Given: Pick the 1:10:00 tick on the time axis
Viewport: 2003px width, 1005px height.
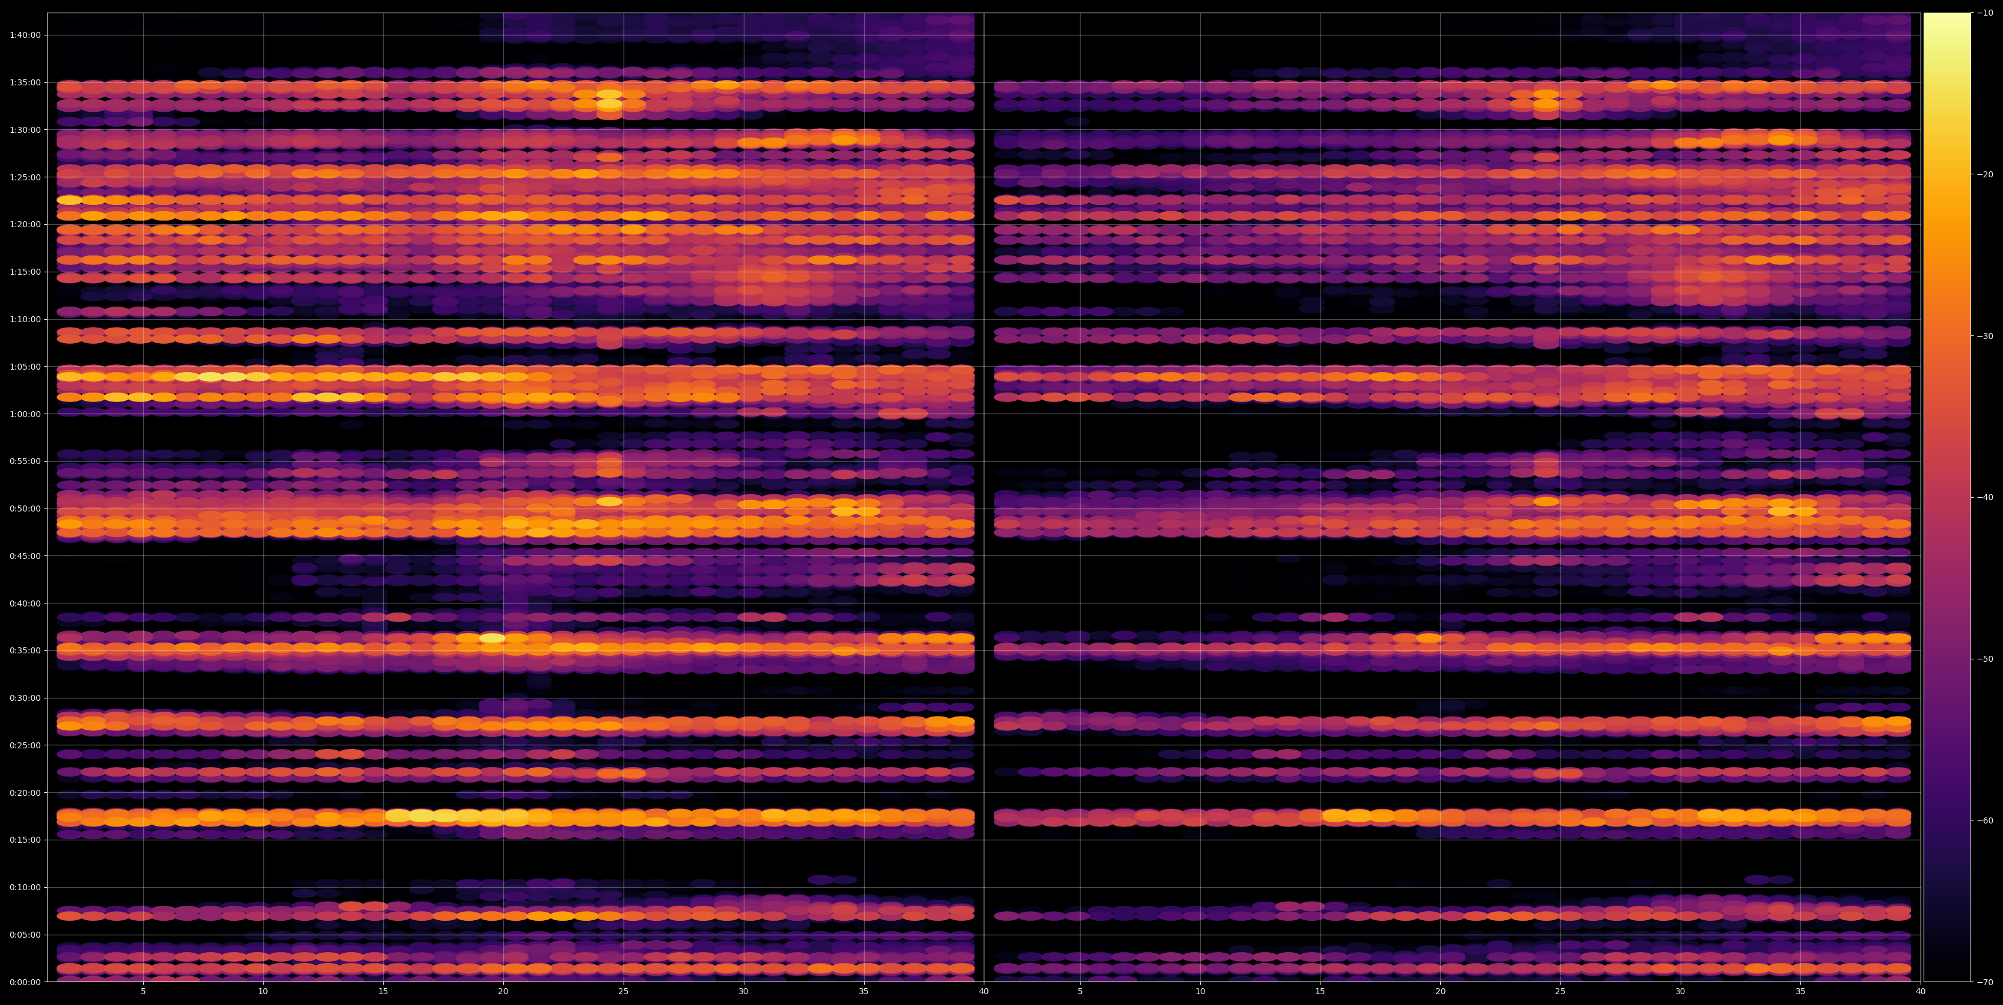Looking at the screenshot, I should coord(25,319).
